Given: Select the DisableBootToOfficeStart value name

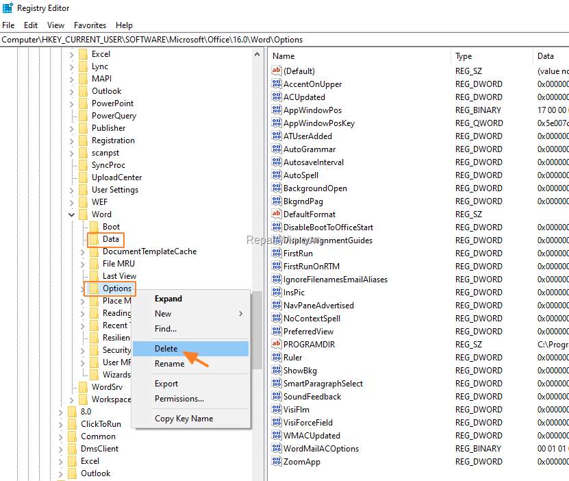Looking at the screenshot, I should click(x=328, y=227).
